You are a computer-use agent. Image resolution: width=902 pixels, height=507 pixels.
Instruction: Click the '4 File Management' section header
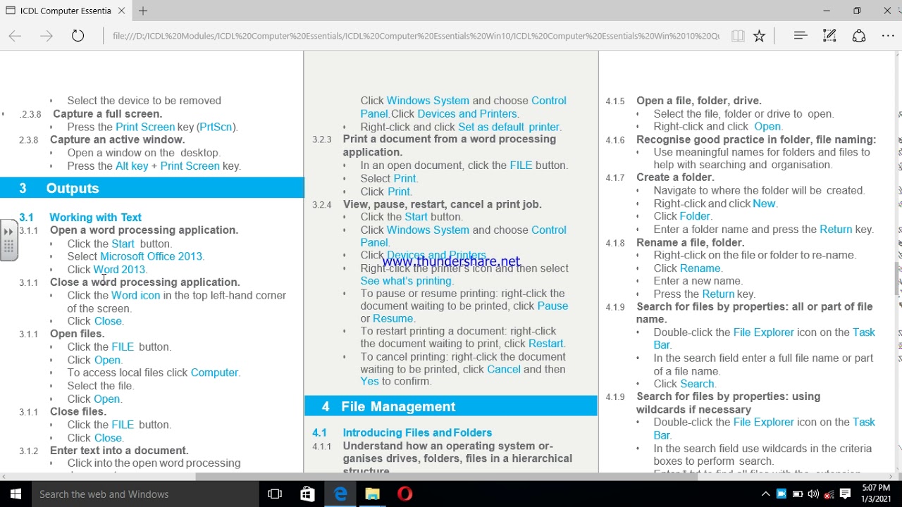click(x=450, y=406)
